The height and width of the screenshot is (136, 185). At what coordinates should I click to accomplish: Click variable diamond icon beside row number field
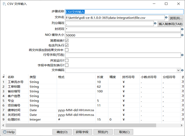pos(182,55)
